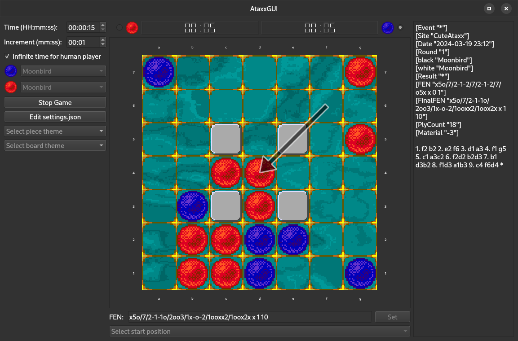Click the Increment input field showing 00:01
The height and width of the screenshot is (341, 518).
click(83, 42)
